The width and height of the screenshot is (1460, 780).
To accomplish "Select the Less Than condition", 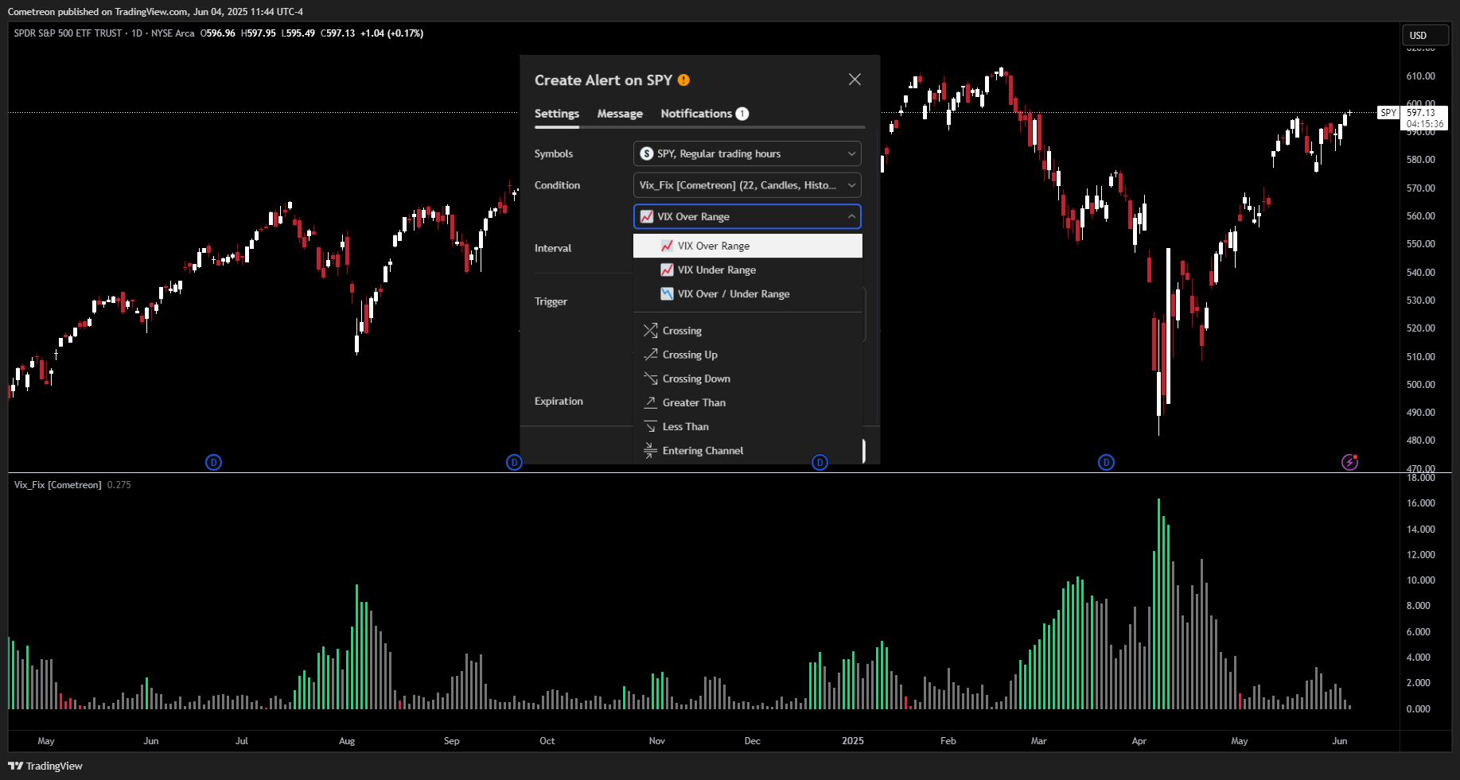I will pos(747,426).
